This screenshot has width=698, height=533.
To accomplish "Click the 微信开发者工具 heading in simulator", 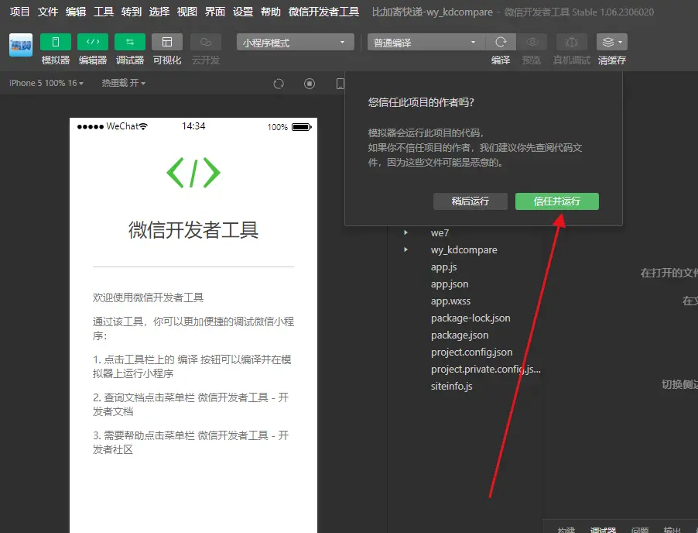I will [x=193, y=230].
